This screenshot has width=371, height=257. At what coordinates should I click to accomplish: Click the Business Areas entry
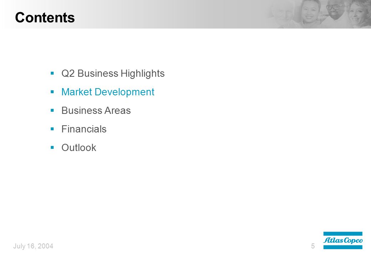[x=96, y=111]
